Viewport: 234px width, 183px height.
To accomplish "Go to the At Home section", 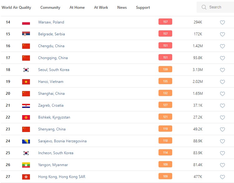I will tap(77, 8).
